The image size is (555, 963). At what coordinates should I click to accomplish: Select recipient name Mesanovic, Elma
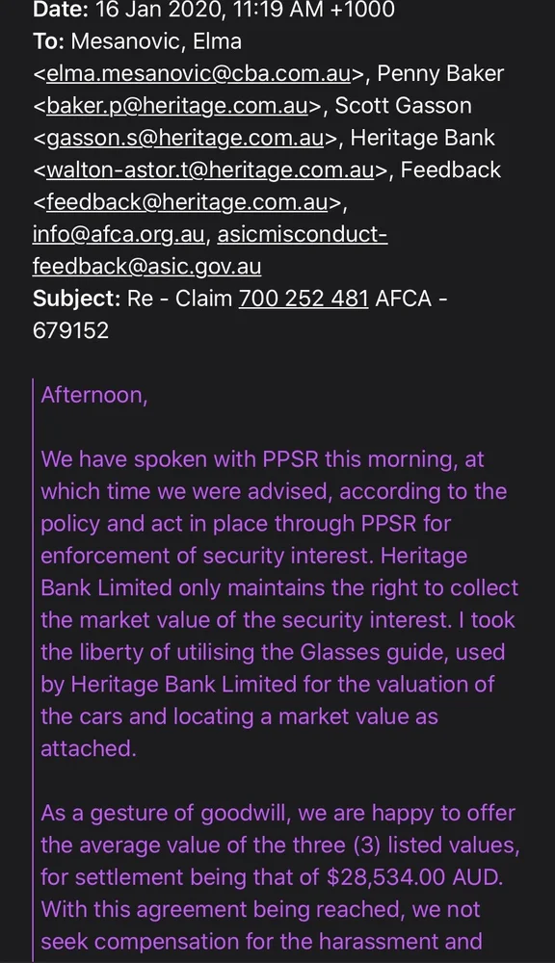[156, 41]
